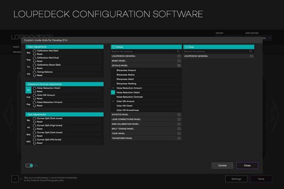Collapse the Details Panel folder

click(x=179, y=66)
